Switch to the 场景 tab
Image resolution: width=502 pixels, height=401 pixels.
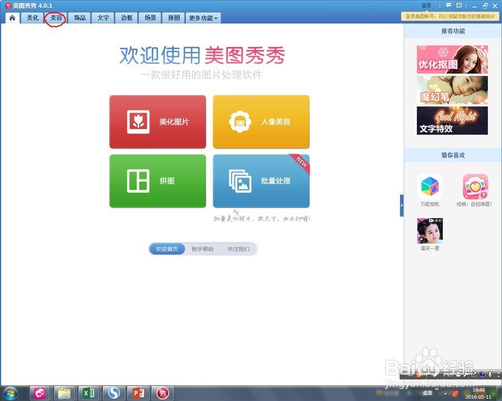150,18
